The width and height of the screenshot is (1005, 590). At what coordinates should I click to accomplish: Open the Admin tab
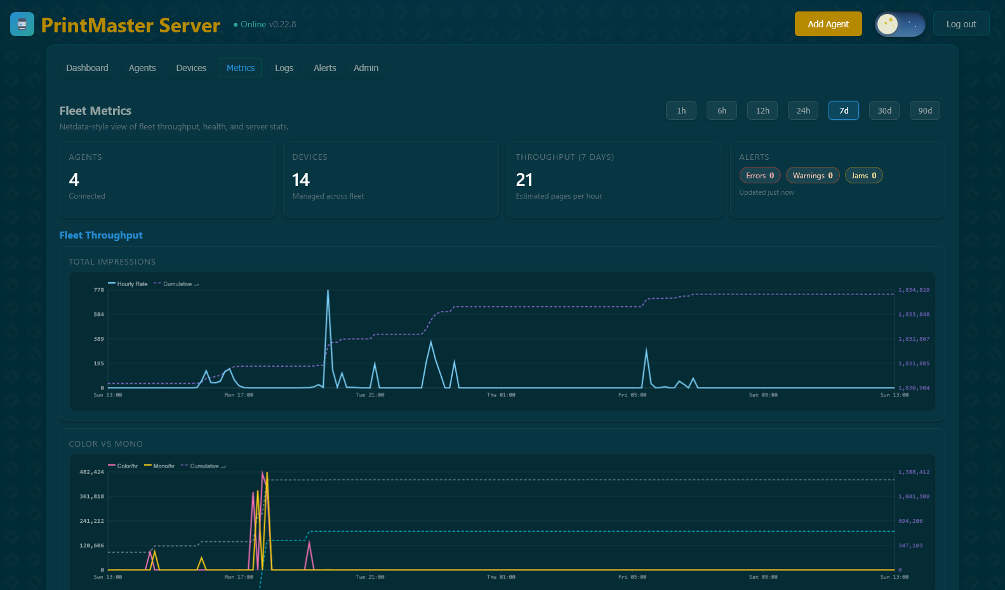tap(366, 68)
